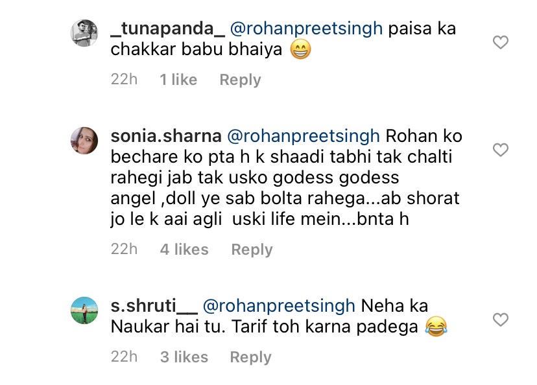Image resolution: width=537 pixels, height=385 pixels.
Task: Open @rohanpreetsingh mention in s.shruti__ comment
Action: pyautogui.click(x=279, y=306)
